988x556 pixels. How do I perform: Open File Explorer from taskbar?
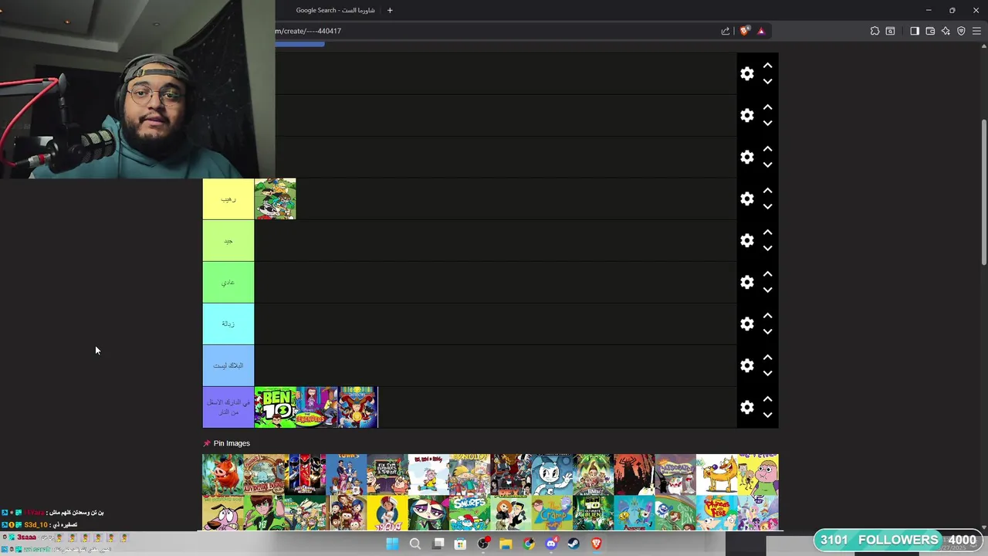coord(506,544)
